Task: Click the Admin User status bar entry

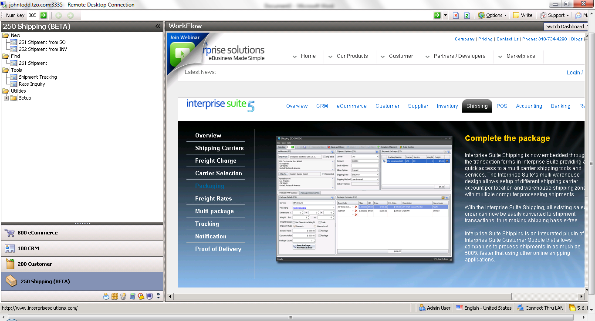Action: (x=435, y=308)
